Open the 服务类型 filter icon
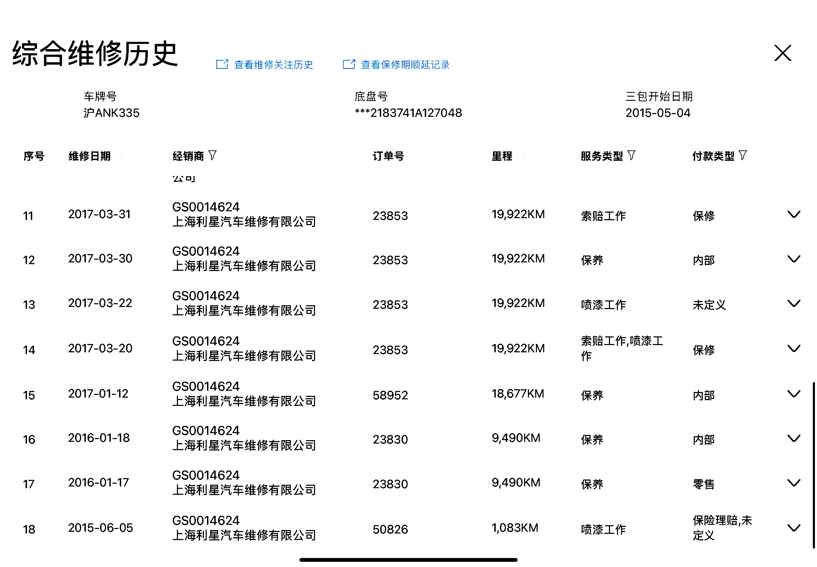This screenshot has width=817, height=567. coord(631,155)
